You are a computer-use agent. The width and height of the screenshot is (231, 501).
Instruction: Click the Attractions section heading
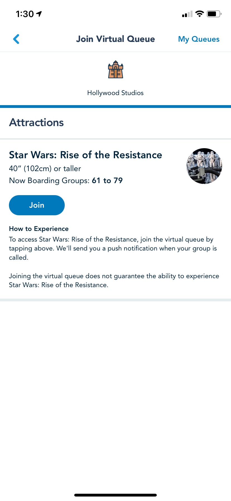point(37,122)
